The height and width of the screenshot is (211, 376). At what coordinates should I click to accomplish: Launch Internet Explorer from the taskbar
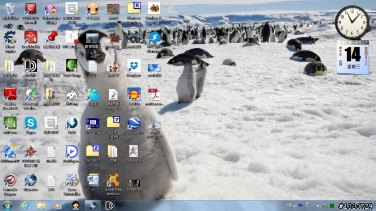(x=25, y=206)
